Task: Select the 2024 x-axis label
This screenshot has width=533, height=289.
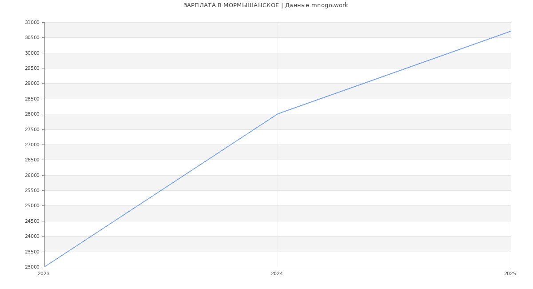Action: click(x=277, y=274)
